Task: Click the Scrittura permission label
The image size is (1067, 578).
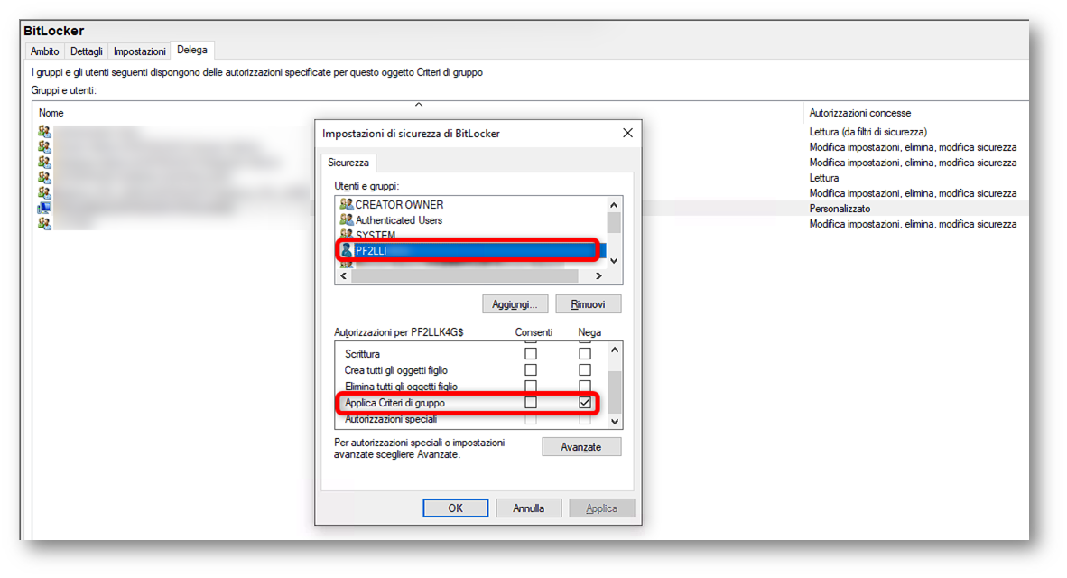Action: coord(363,354)
